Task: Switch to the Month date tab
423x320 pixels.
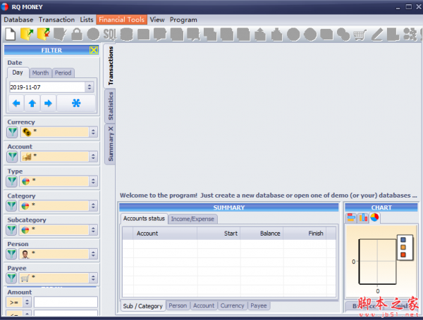Action: (x=40, y=73)
